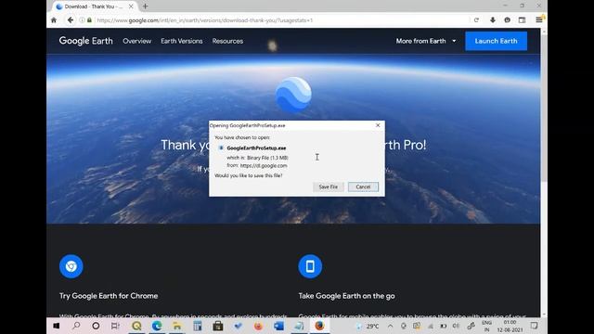Click the ENG IN language indicator
594x334 pixels.
(486, 326)
